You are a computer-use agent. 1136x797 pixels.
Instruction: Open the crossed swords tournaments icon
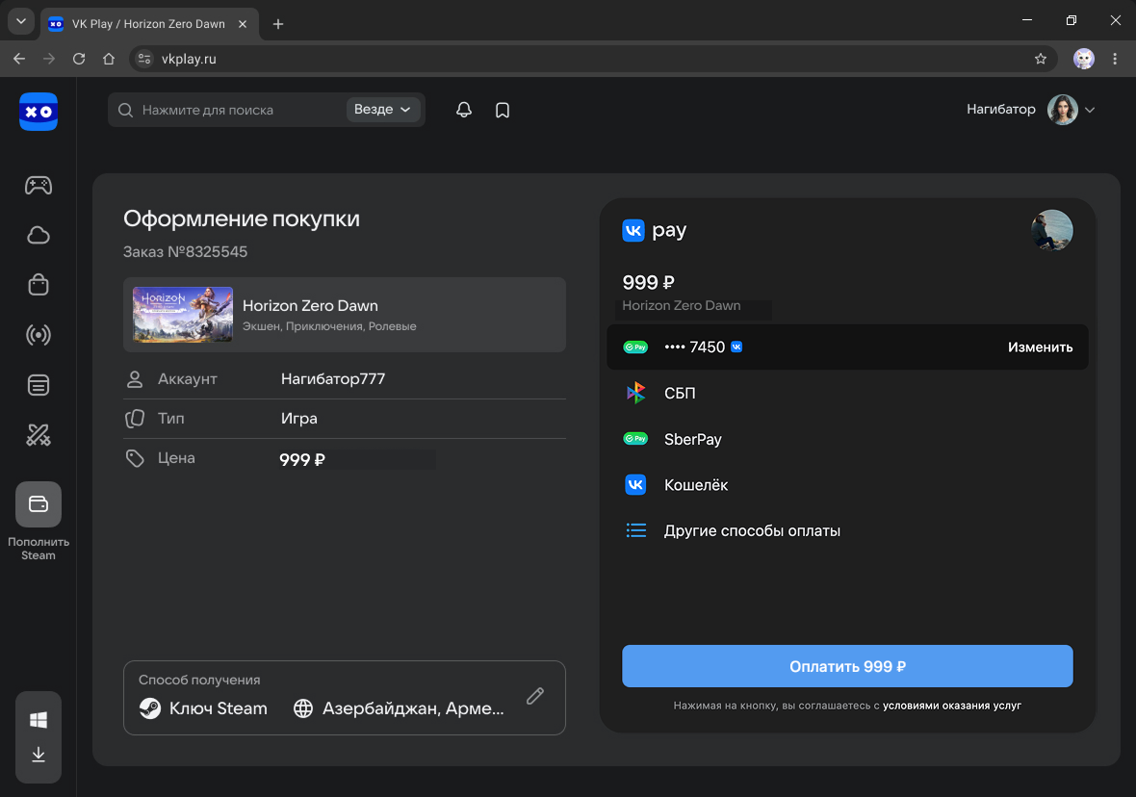pos(39,435)
